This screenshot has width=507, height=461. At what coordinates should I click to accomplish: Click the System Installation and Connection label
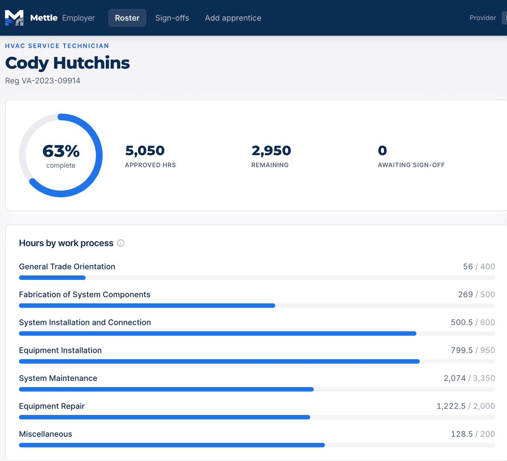coord(85,322)
